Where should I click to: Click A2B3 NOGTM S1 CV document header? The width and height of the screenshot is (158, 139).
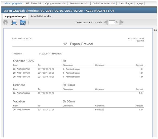[x=22, y=38]
